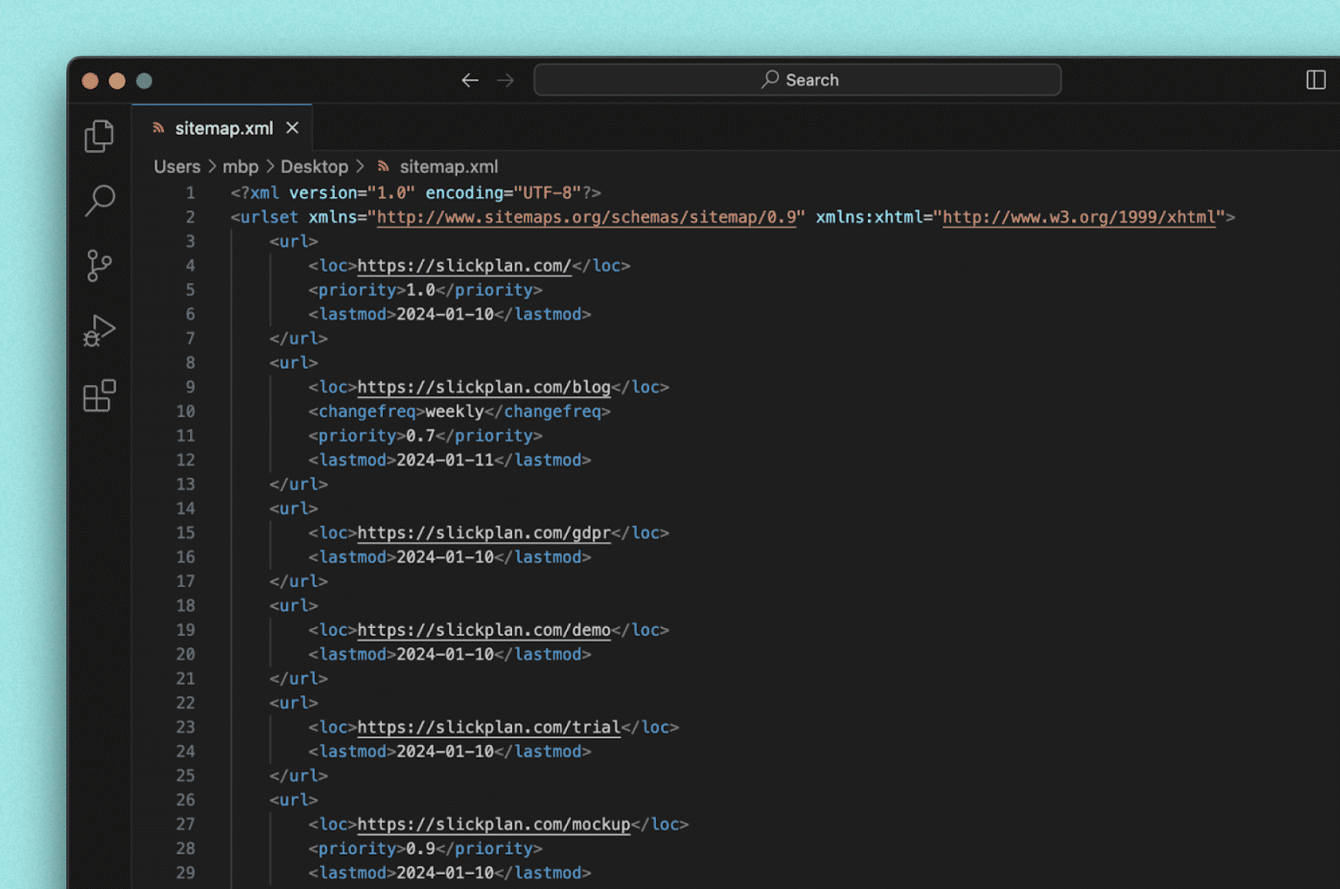
Task: Toggle the sidebar layout icon
Action: pos(1315,80)
